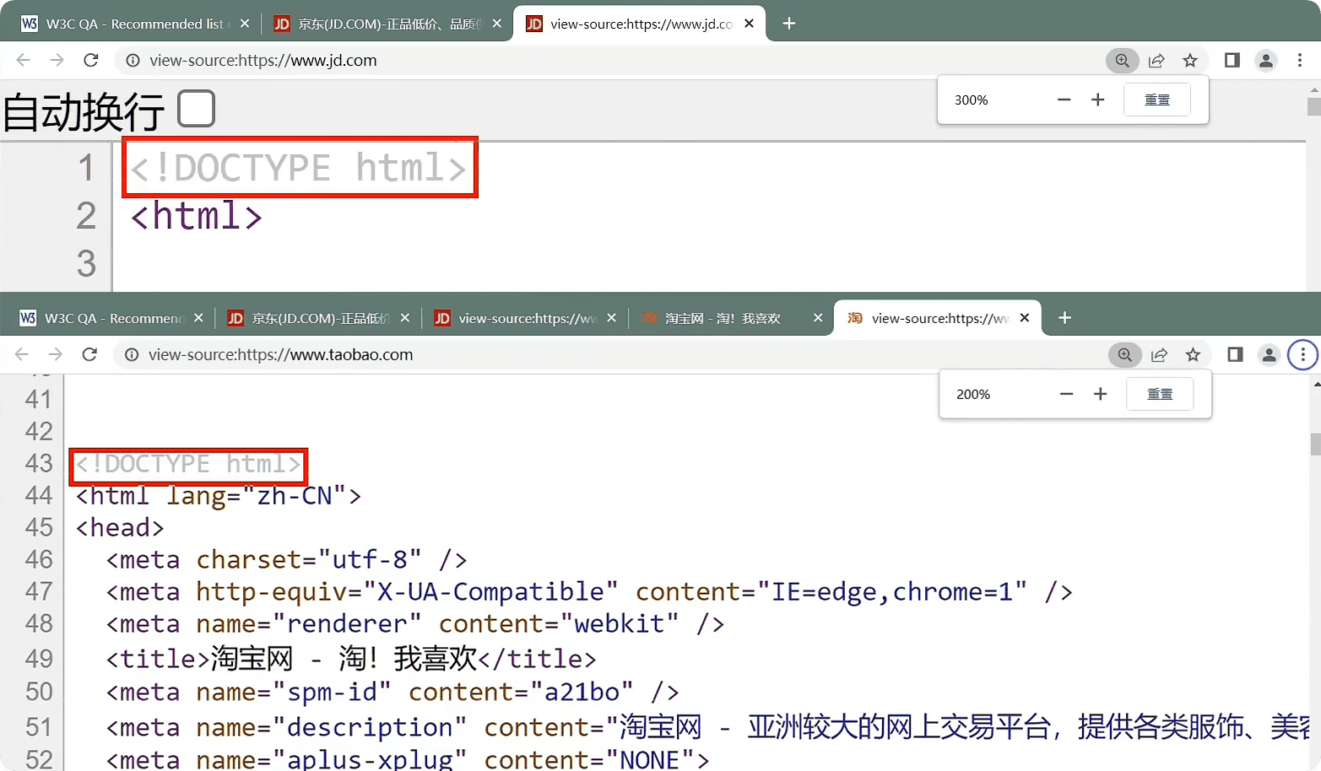Click the minus button in the 300% zoom popup
Viewport: 1321px width, 771px height.
pyautogui.click(x=1064, y=100)
